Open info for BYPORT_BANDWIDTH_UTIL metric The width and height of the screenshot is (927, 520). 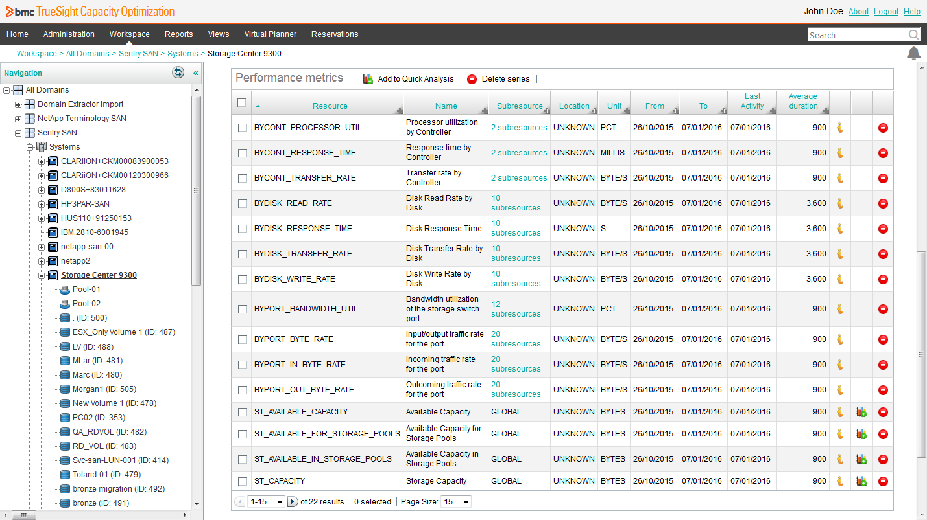tap(839, 309)
